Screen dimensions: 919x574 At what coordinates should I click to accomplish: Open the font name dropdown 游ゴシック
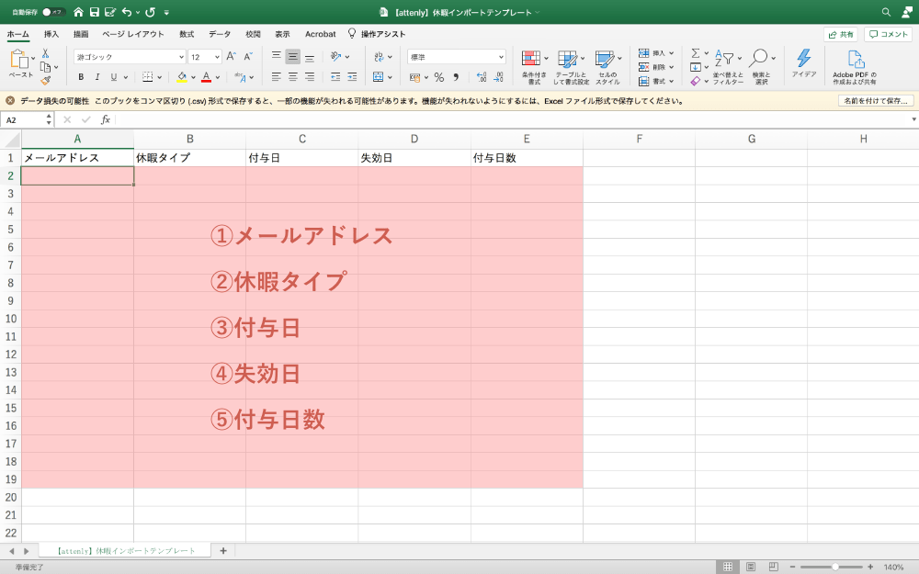[130, 56]
